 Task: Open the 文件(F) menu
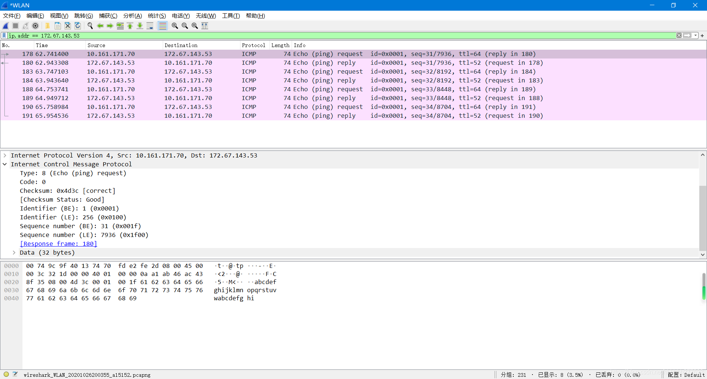(x=12, y=16)
